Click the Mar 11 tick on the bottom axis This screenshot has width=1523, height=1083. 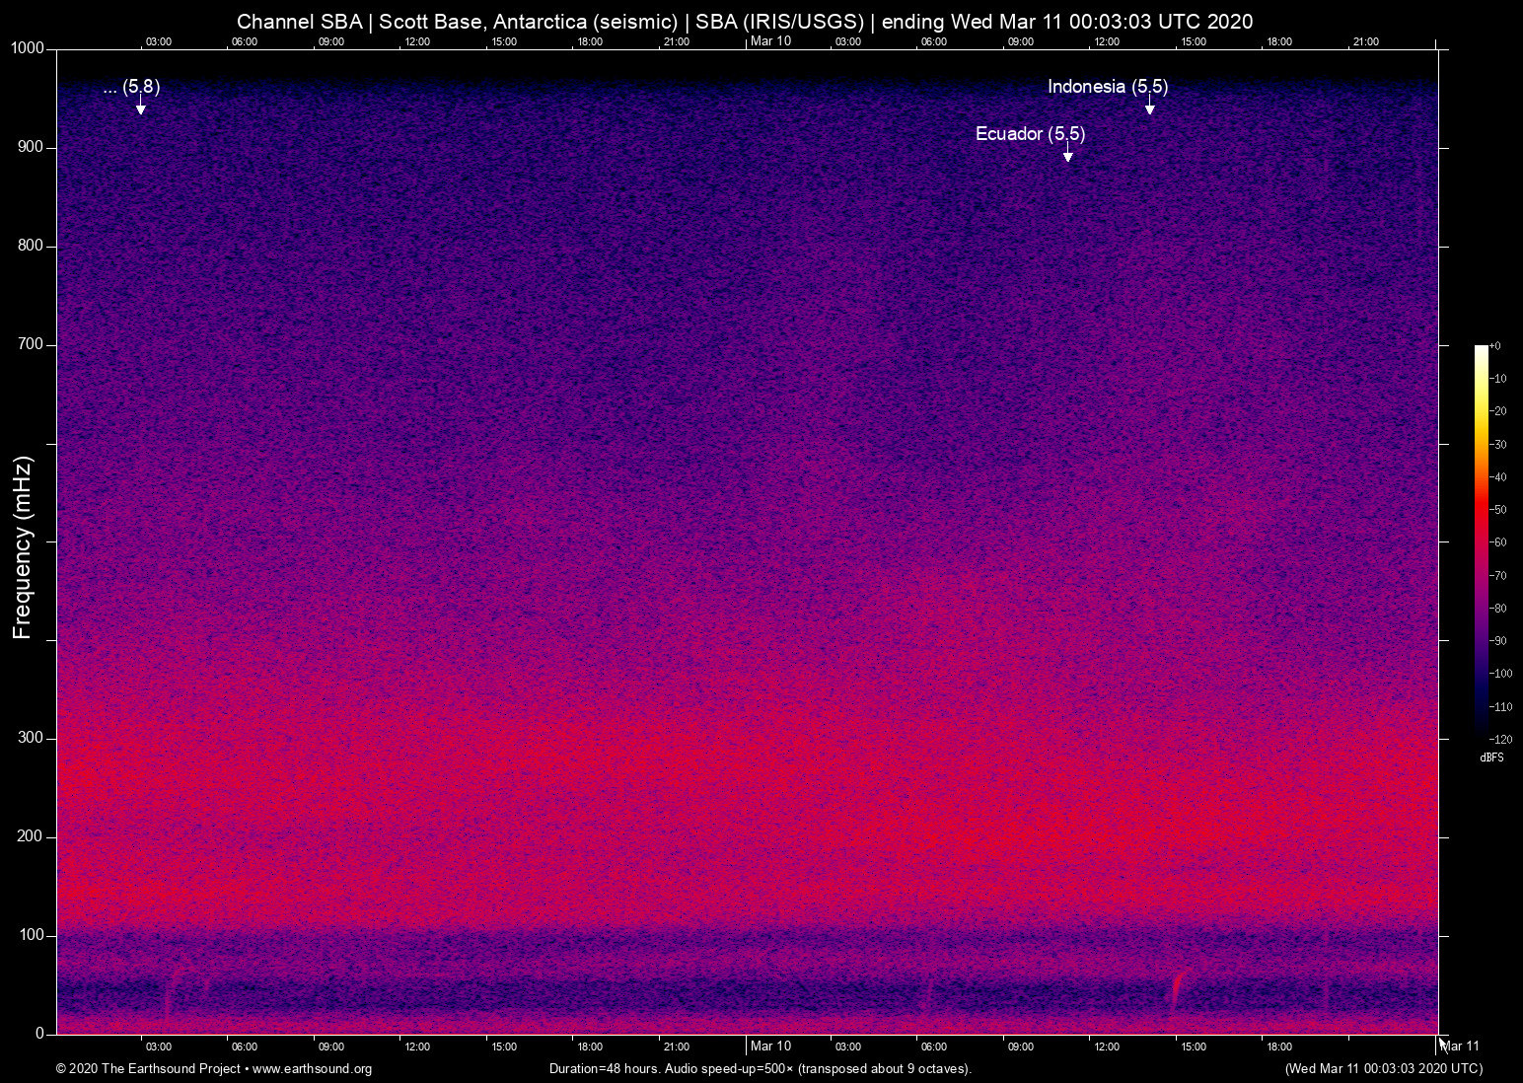1459,1046
